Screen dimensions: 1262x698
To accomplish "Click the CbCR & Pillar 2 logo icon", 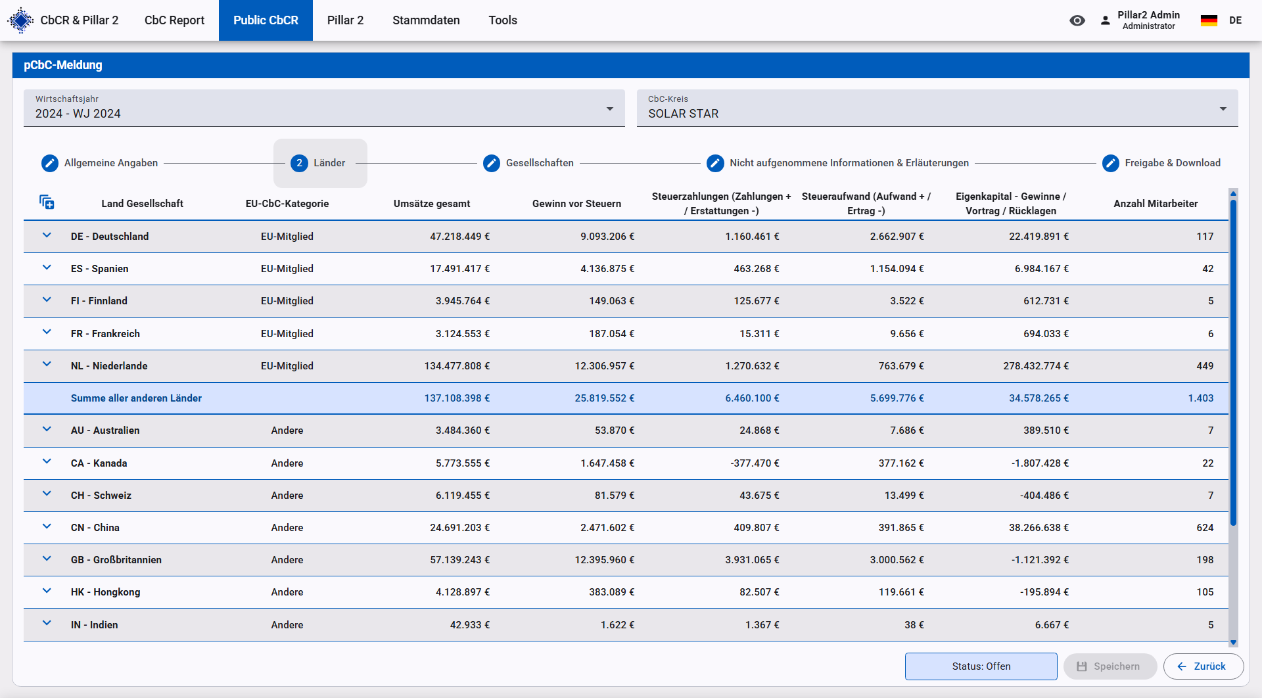I will 20,20.
